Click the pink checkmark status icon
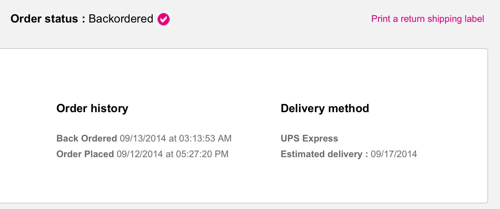 pos(163,20)
